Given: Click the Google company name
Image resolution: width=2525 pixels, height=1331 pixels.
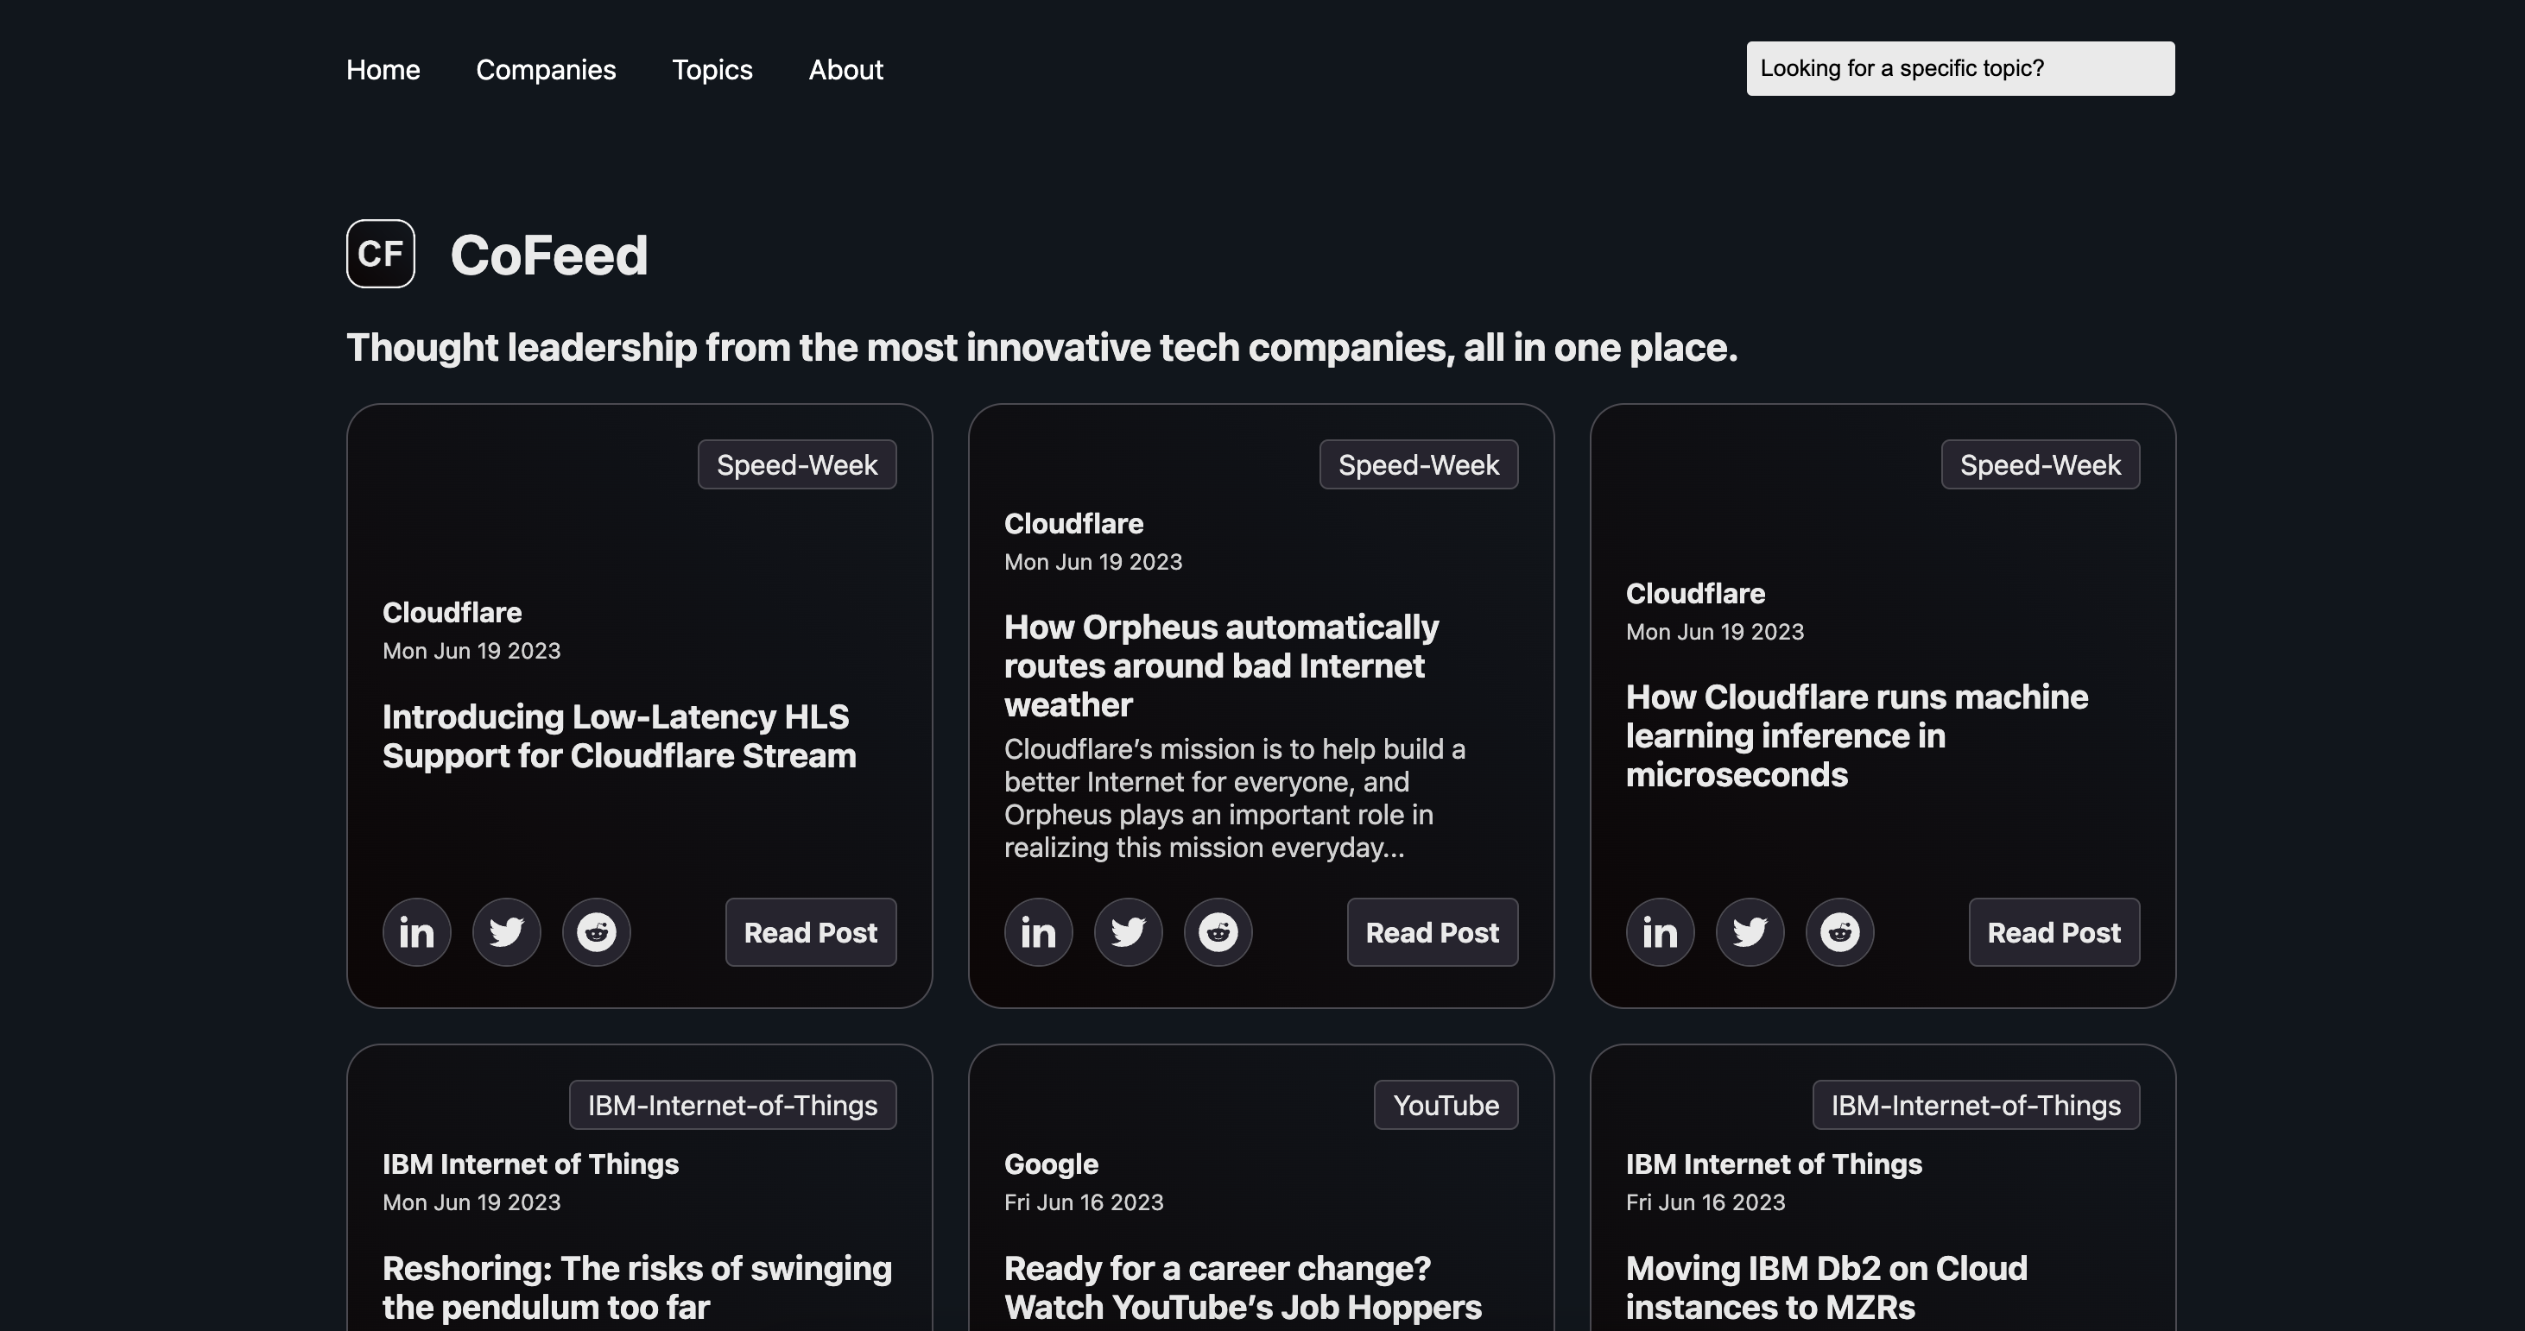Looking at the screenshot, I should pos(1051,1164).
